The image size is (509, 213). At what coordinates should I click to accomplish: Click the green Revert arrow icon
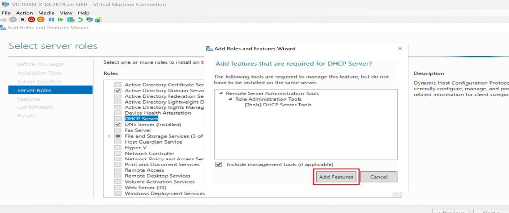pyautogui.click(x=80, y=20)
